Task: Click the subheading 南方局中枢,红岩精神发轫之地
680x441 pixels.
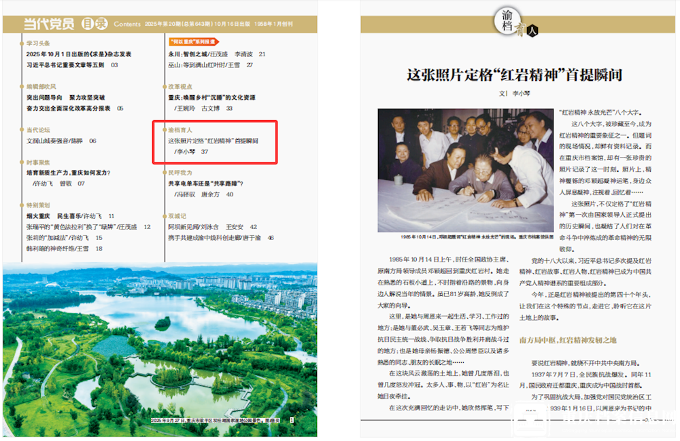Action: coord(567,339)
